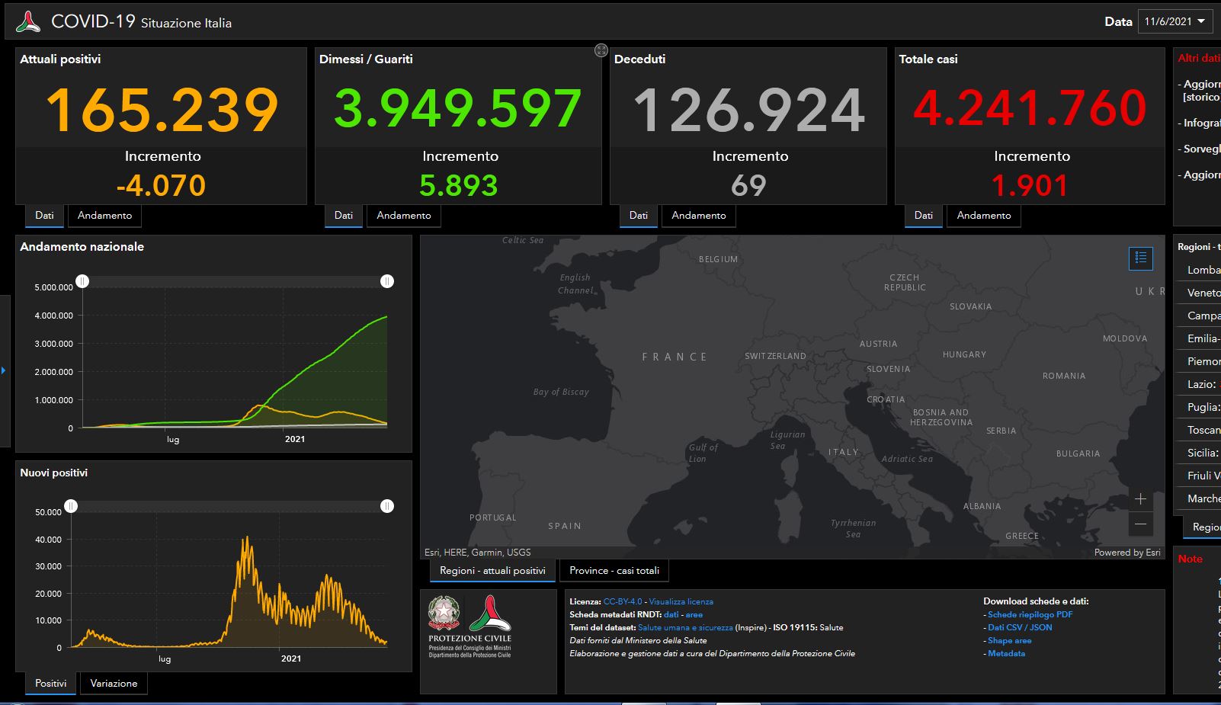Click the Protezione Civile logo in header
Image resolution: width=1221 pixels, height=705 pixels.
(x=28, y=21)
